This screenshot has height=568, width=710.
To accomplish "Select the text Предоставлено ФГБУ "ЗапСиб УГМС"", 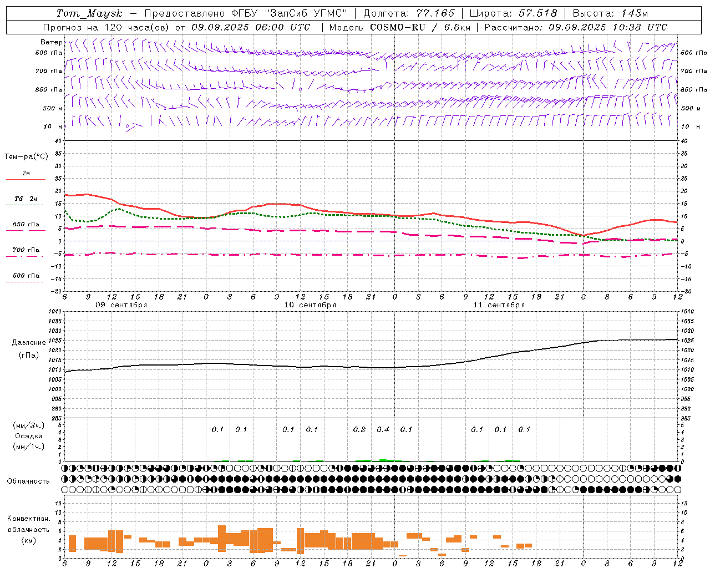I will click(245, 13).
